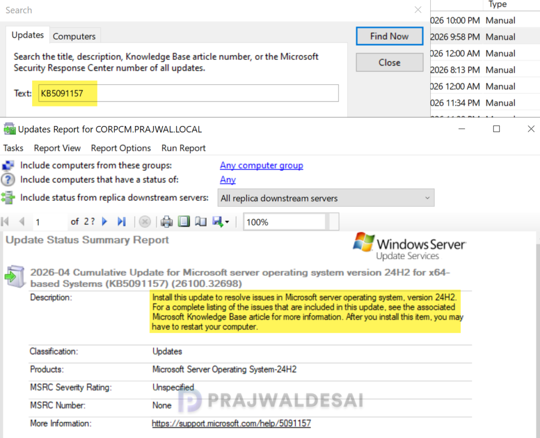This screenshot has width=540, height=438.
Task: Open export format dropdown arrow
Action: click(x=227, y=222)
